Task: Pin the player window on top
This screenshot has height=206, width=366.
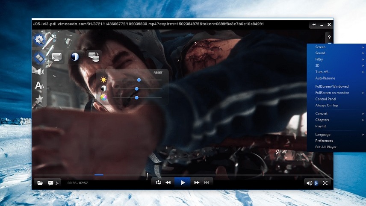Action: tap(314, 24)
